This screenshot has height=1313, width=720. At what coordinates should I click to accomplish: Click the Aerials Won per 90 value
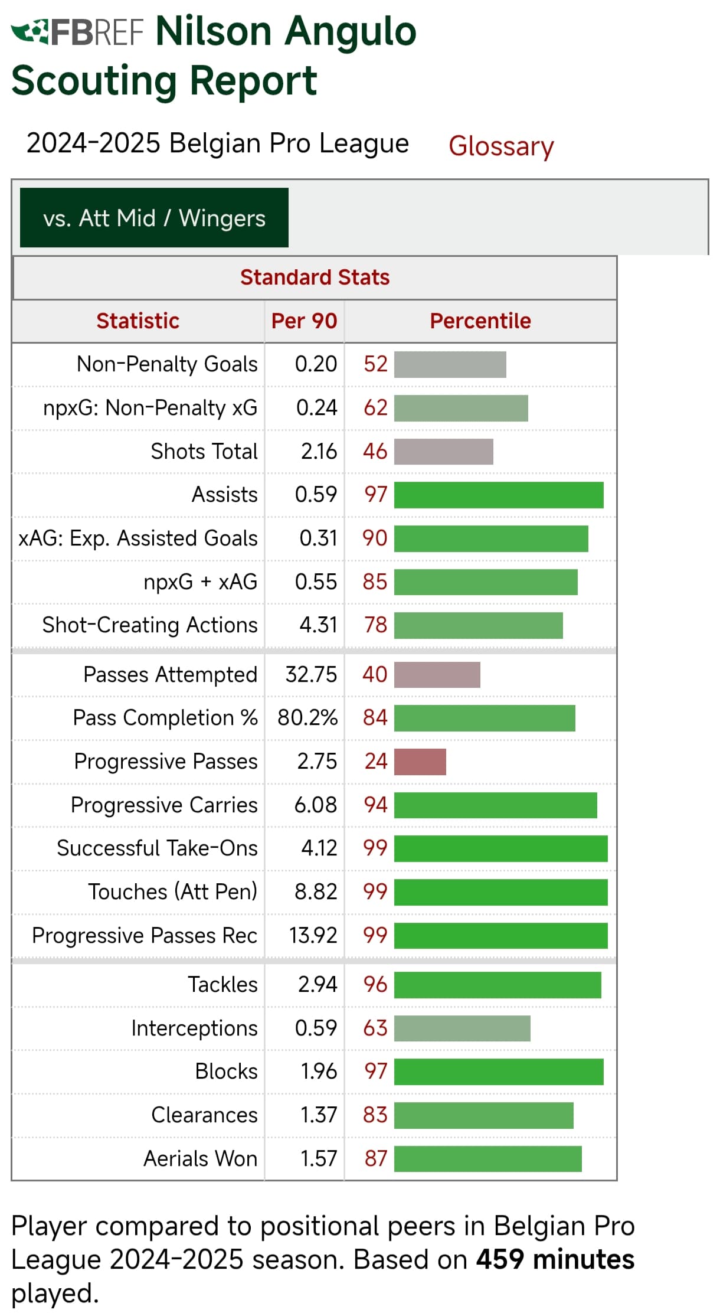(x=319, y=1159)
